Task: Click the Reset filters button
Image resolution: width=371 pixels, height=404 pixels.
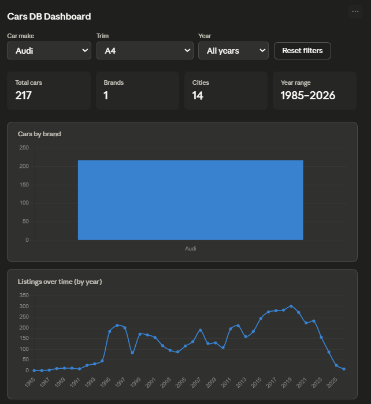Action: click(x=302, y=51)
